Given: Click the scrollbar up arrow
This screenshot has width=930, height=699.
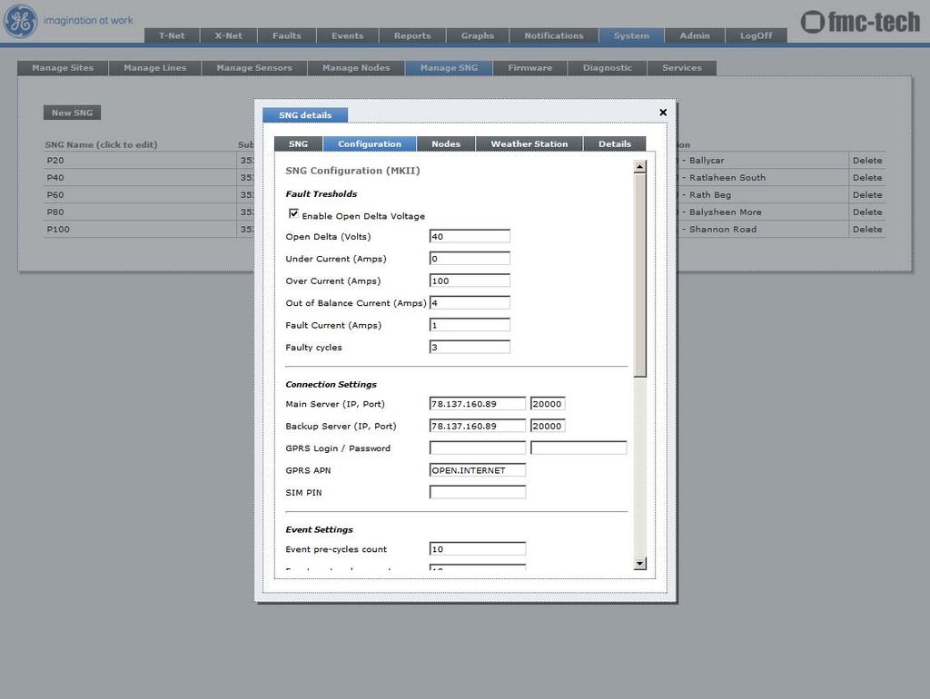Looking at the screenshot, I should click(x=639, y=167).
